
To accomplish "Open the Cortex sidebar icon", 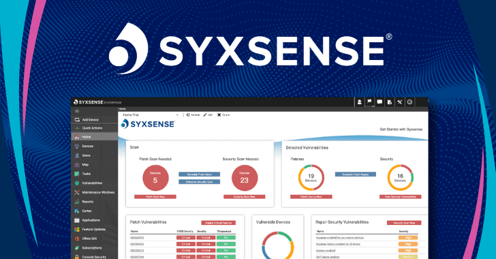I will click(x=77, y=211).
